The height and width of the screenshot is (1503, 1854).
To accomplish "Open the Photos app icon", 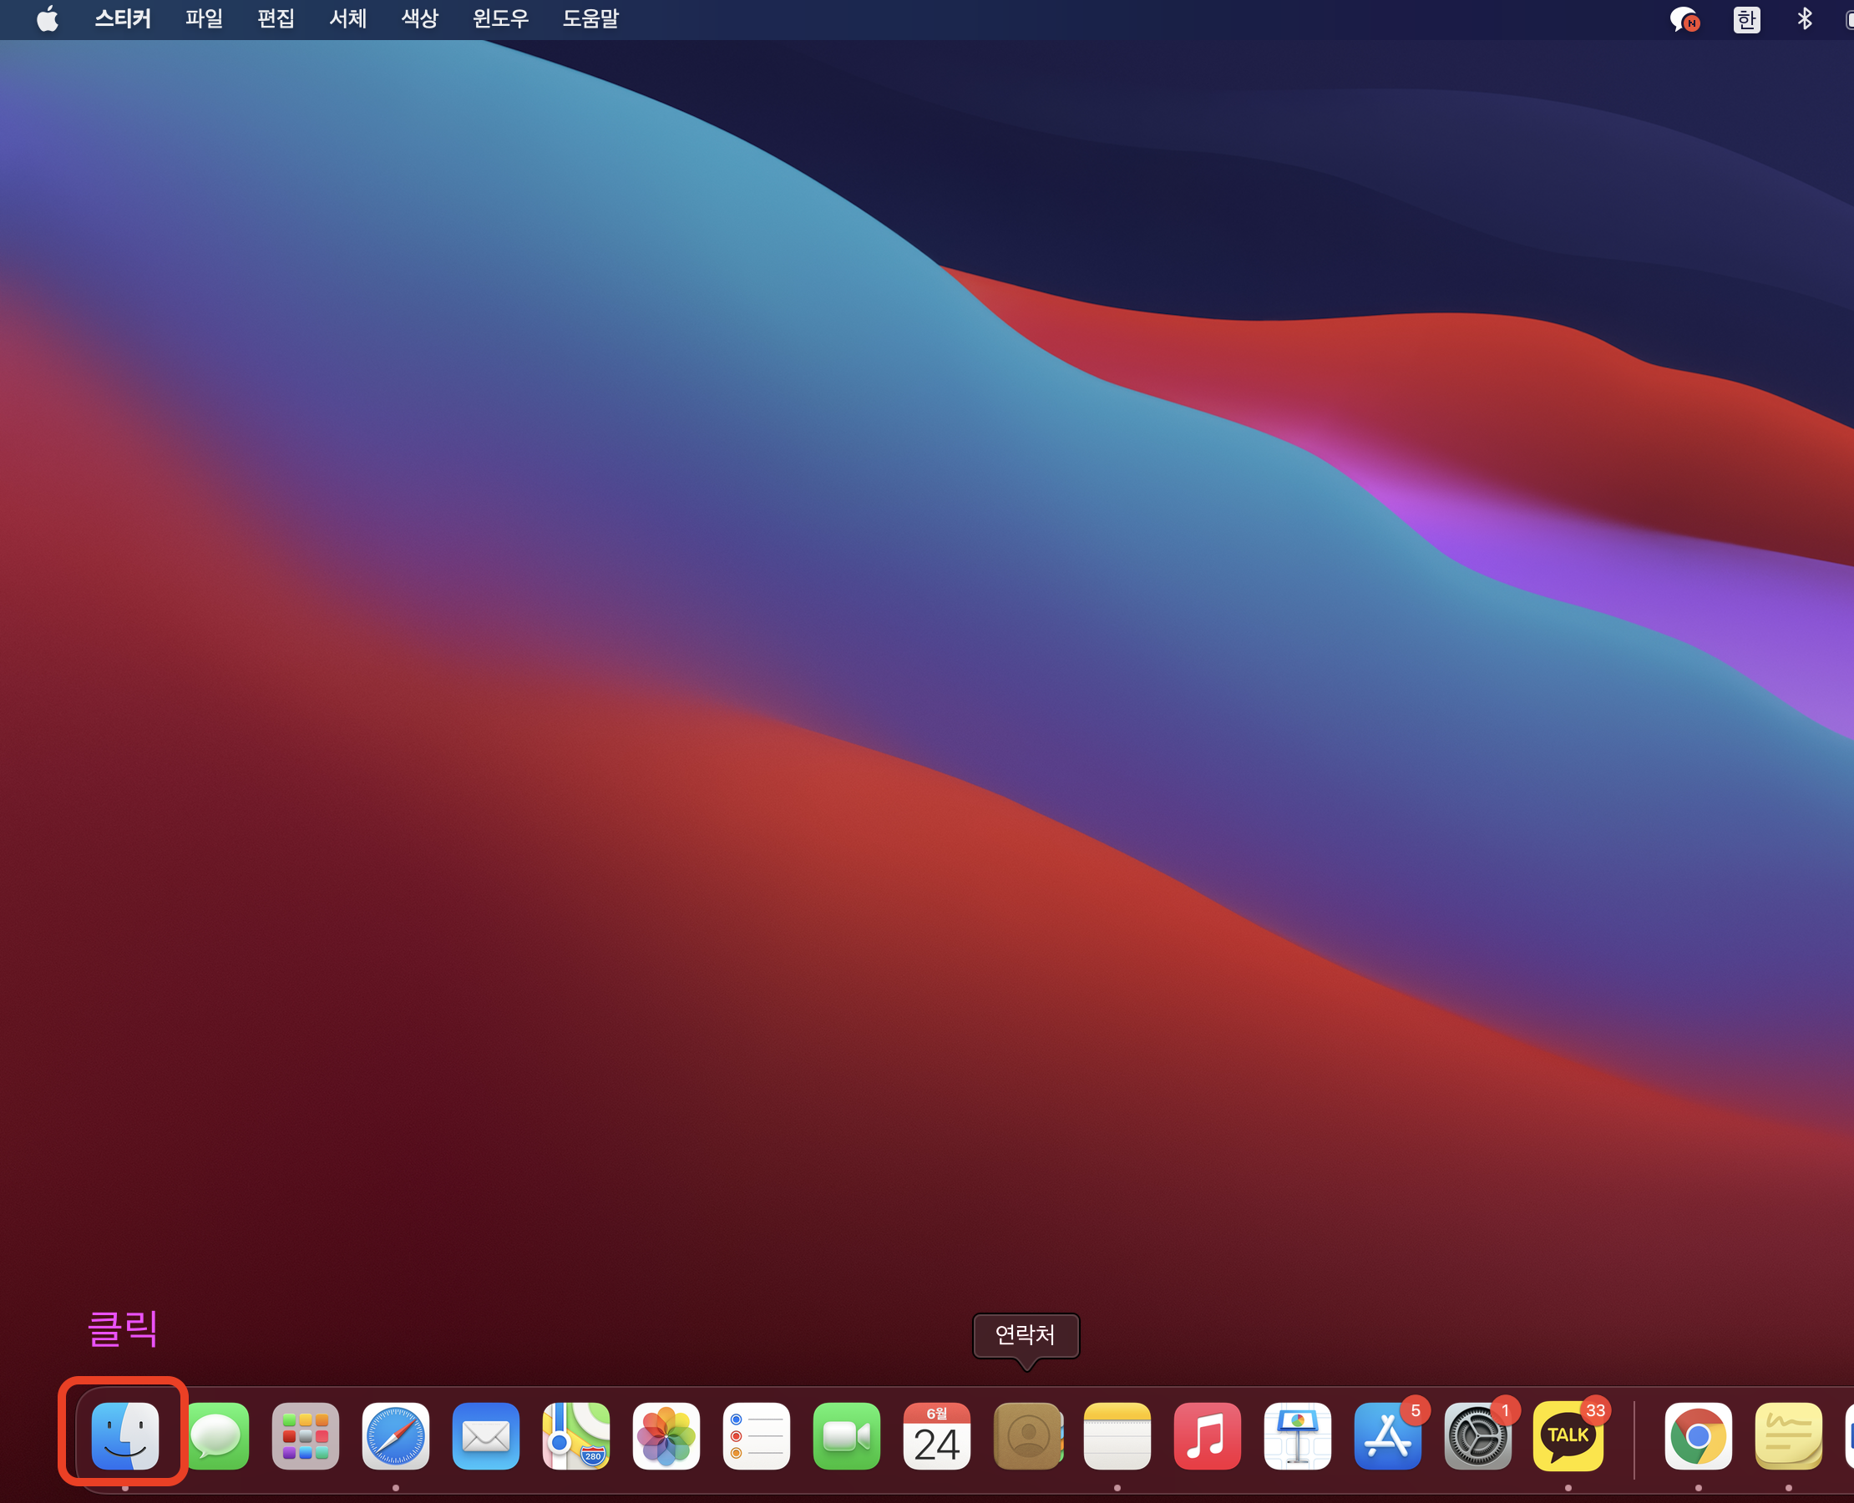I will (666, 1436).
